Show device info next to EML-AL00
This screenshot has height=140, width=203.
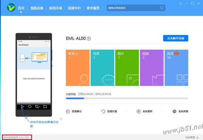pyautogui.click(x=89, y=39)
